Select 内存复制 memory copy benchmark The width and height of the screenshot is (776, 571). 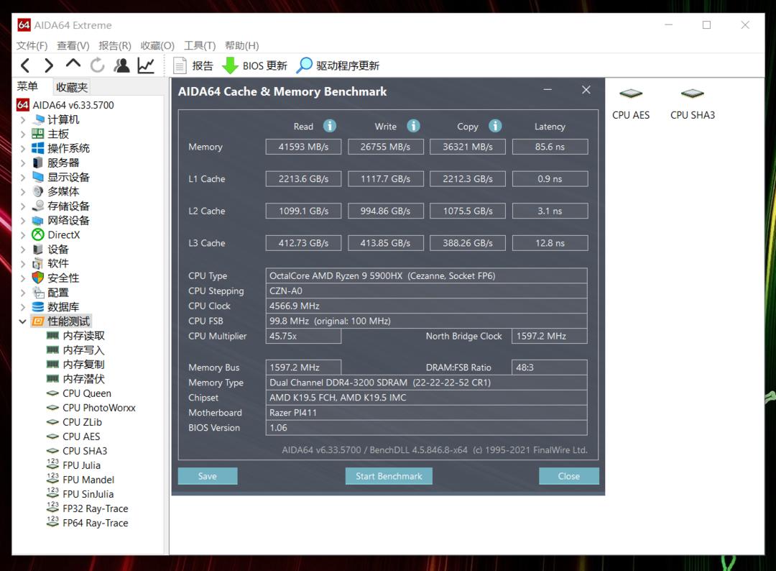[x=83, y=365]
